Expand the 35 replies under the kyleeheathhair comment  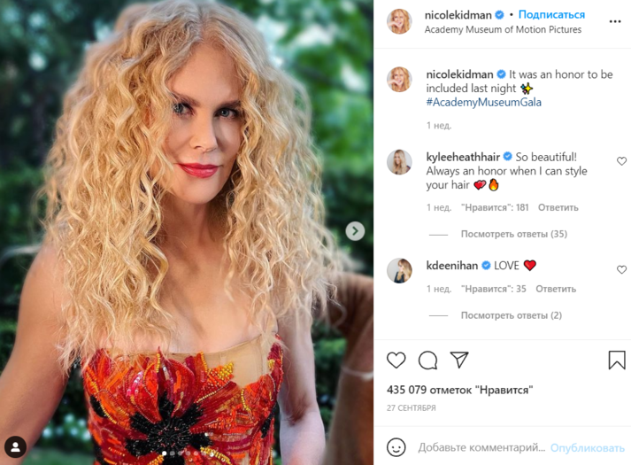pyautogui.click(x=514, y=234)
